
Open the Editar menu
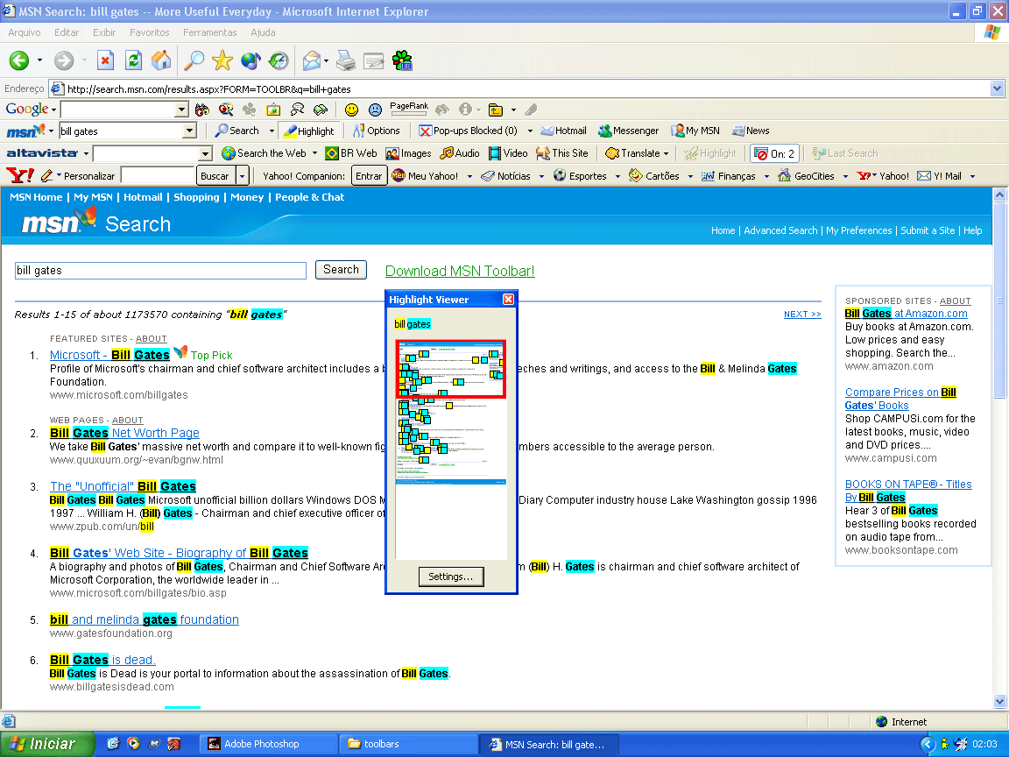tap(67, 32)
